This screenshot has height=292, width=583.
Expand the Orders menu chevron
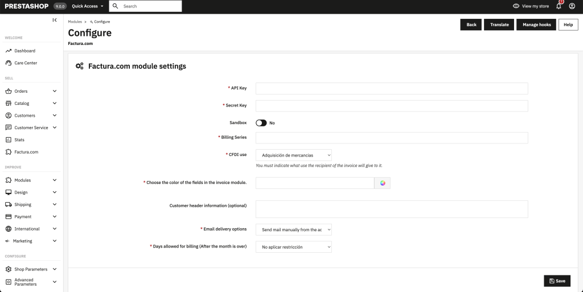coord(55,91)
